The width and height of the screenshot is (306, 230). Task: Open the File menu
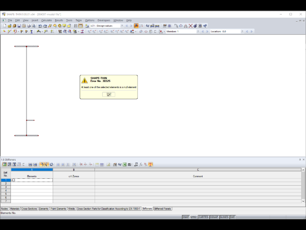(10, 20)
